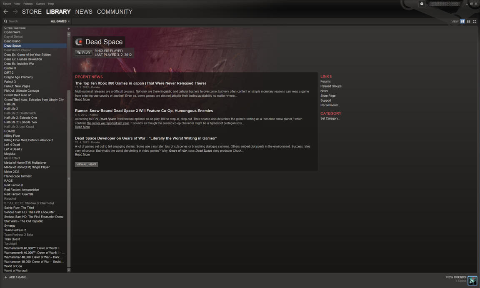Open the inbox notifications envelope icon
480x288 pixels.
[x=422, y=4]
